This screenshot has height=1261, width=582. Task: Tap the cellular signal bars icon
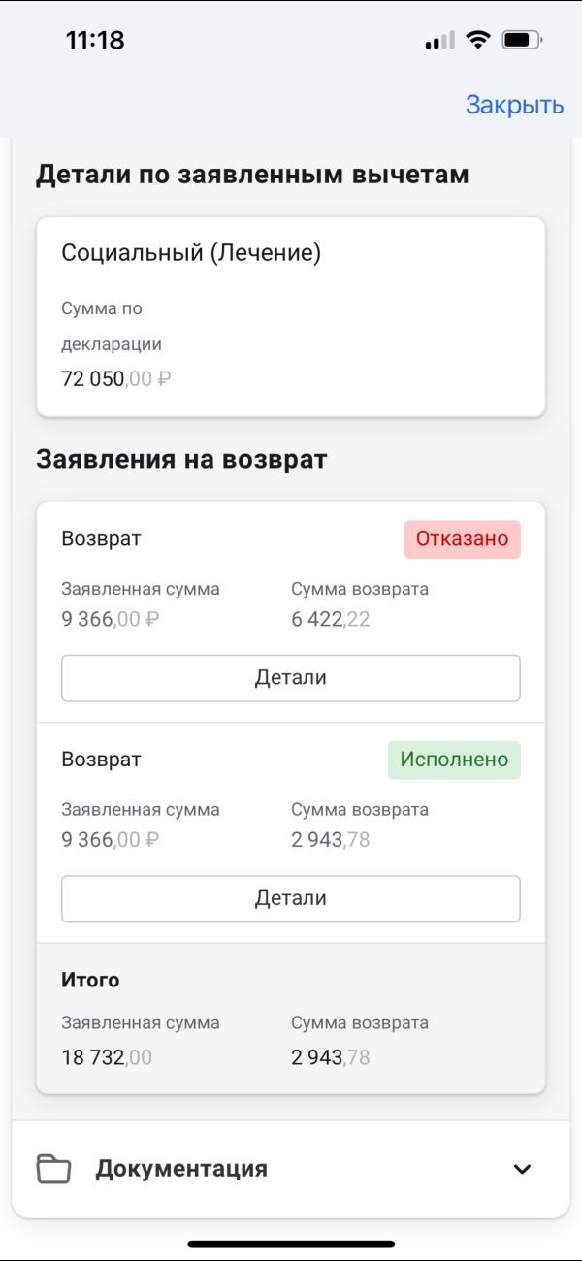pos(439,41)
